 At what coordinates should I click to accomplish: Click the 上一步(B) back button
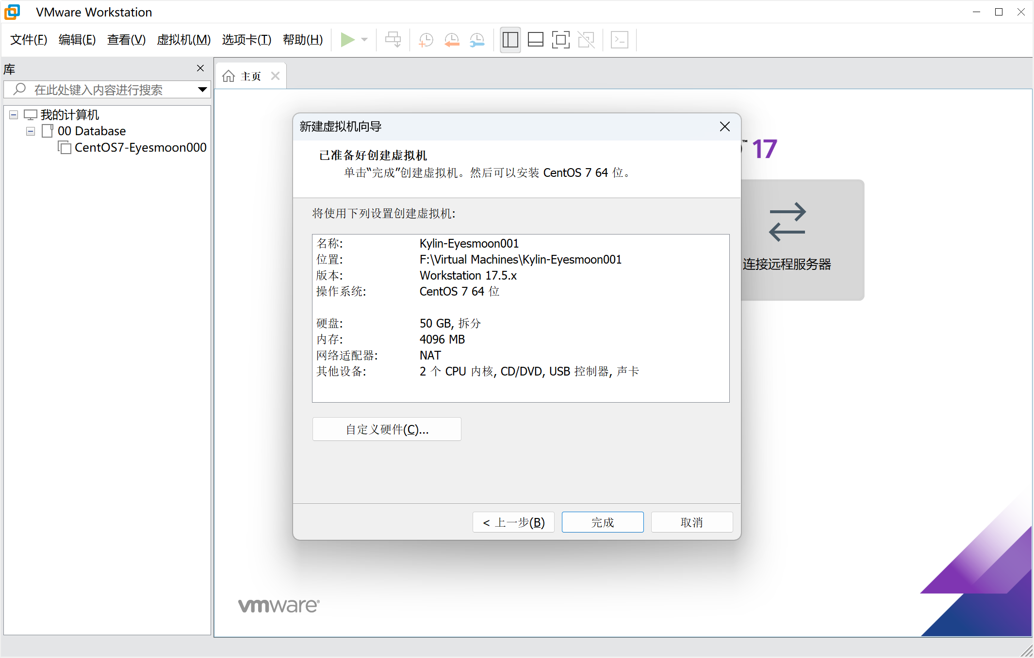(513, 522)
